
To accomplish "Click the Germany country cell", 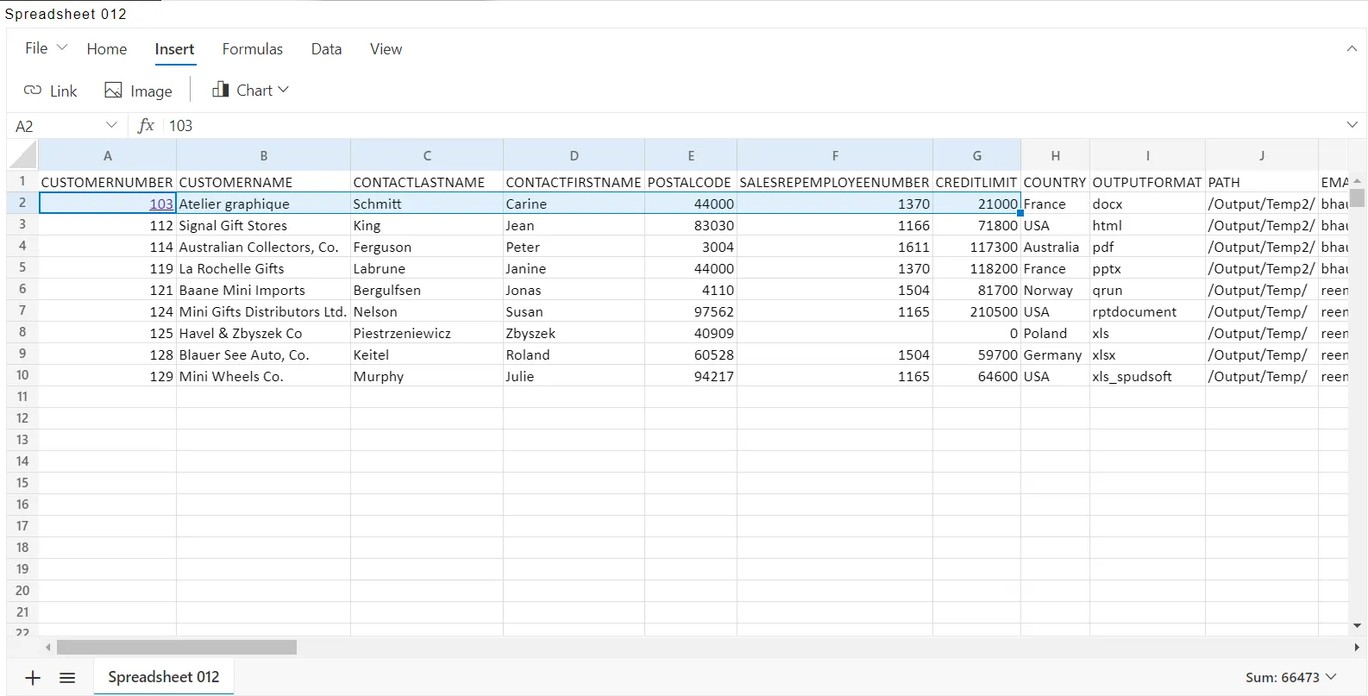I will [1055, 354].
